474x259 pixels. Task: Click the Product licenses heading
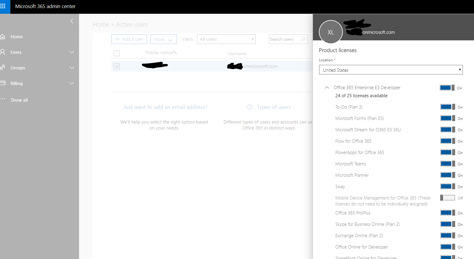(x=338, y=50)
